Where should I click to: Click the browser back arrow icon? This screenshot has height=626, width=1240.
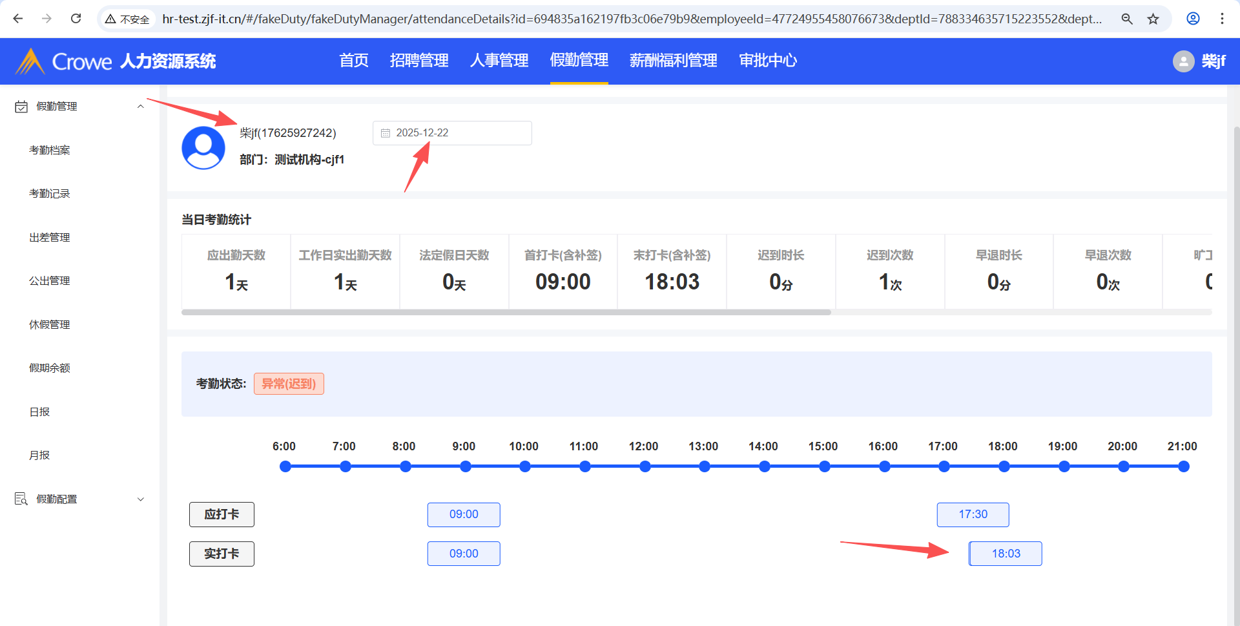(x=18, y=19)
